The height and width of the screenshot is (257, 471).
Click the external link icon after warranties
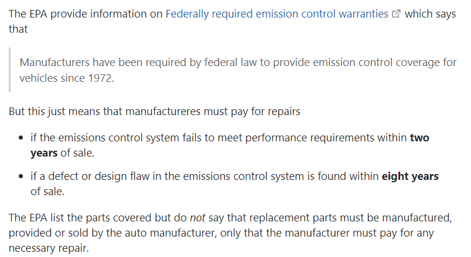396,14
